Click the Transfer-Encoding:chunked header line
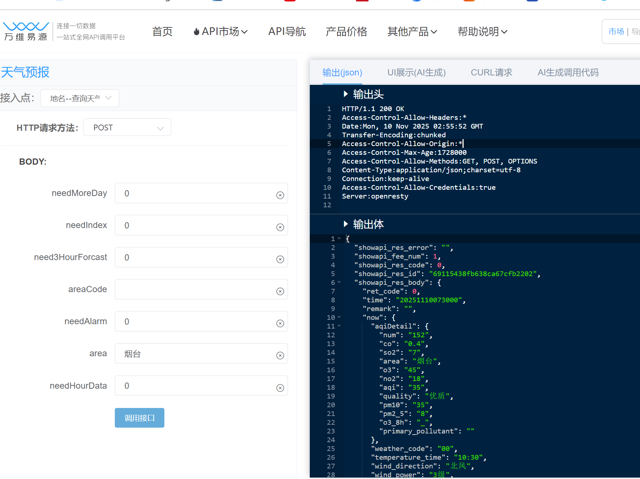This screenshot has width=640, height=479. [x=394, y=135]
